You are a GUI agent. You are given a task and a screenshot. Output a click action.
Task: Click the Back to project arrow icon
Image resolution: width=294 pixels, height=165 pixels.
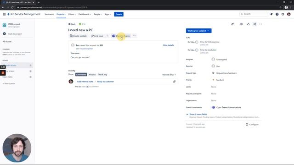[x=4, y=33]
